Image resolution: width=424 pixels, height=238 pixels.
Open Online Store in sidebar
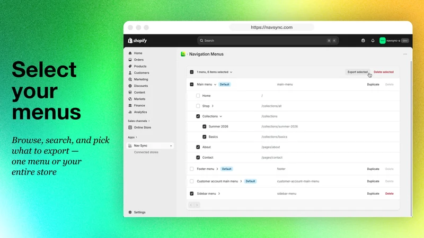coord(142,127)
